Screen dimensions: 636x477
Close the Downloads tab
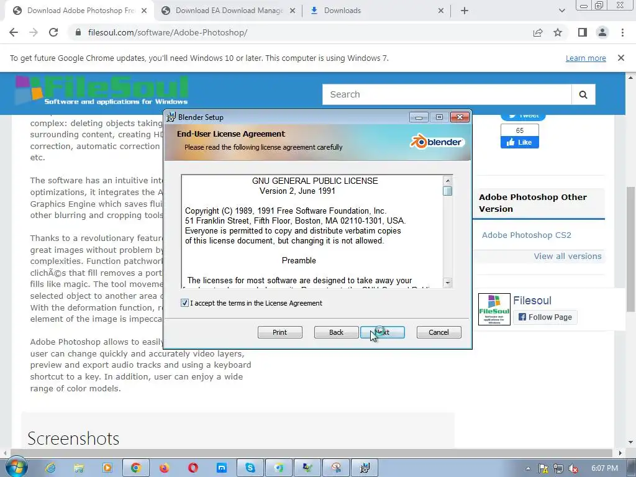coord(441,11)
